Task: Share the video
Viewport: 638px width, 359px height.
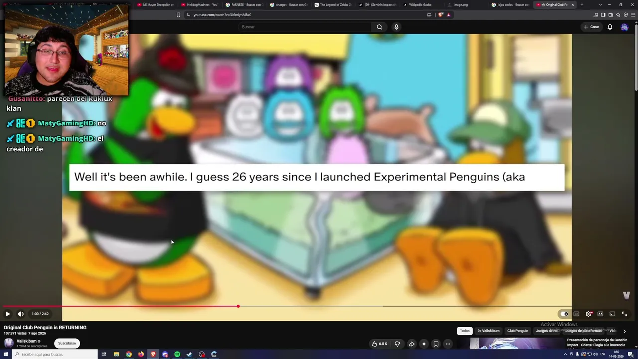Action: 412,344
